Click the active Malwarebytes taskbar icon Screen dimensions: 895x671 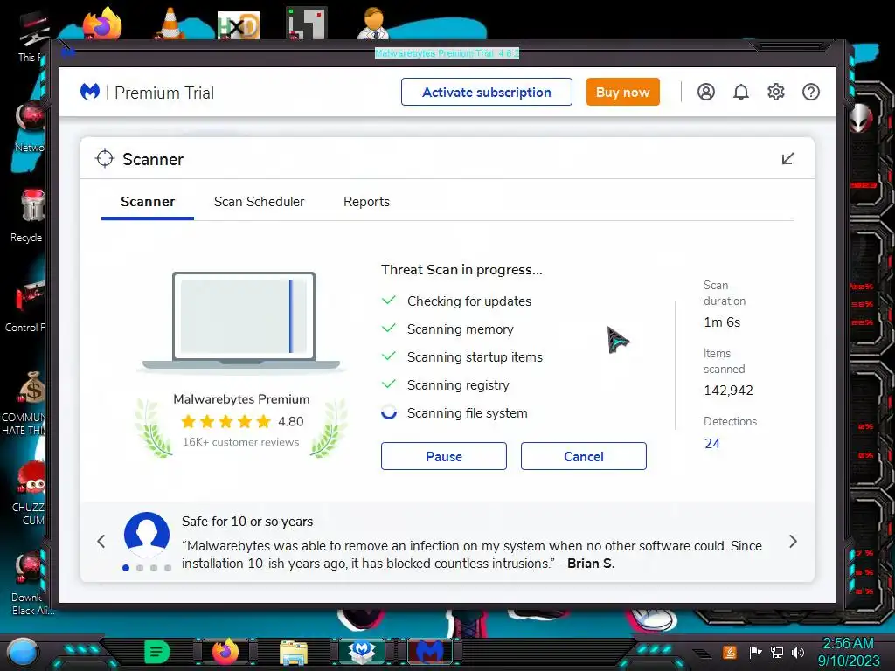(x=430, y=652)
